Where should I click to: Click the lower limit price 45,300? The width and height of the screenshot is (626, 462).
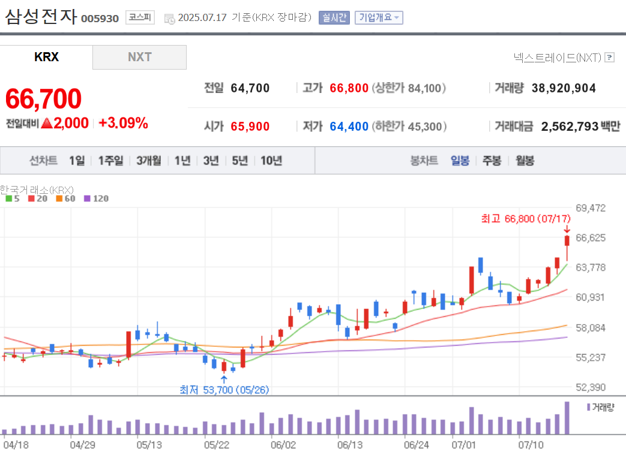426,127
